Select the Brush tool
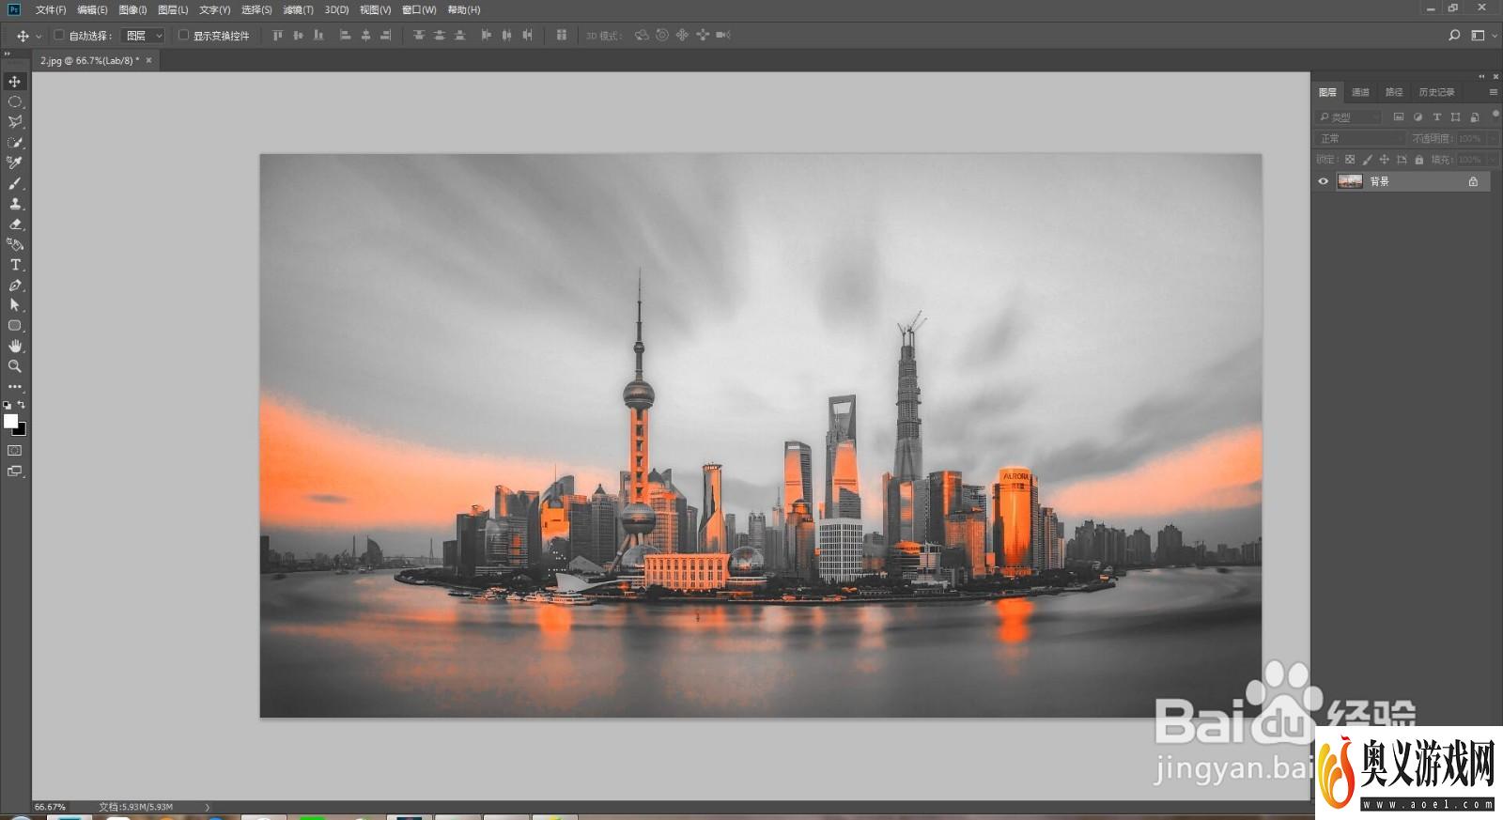This screenshot has width=1503, height=820. point(15,183)
